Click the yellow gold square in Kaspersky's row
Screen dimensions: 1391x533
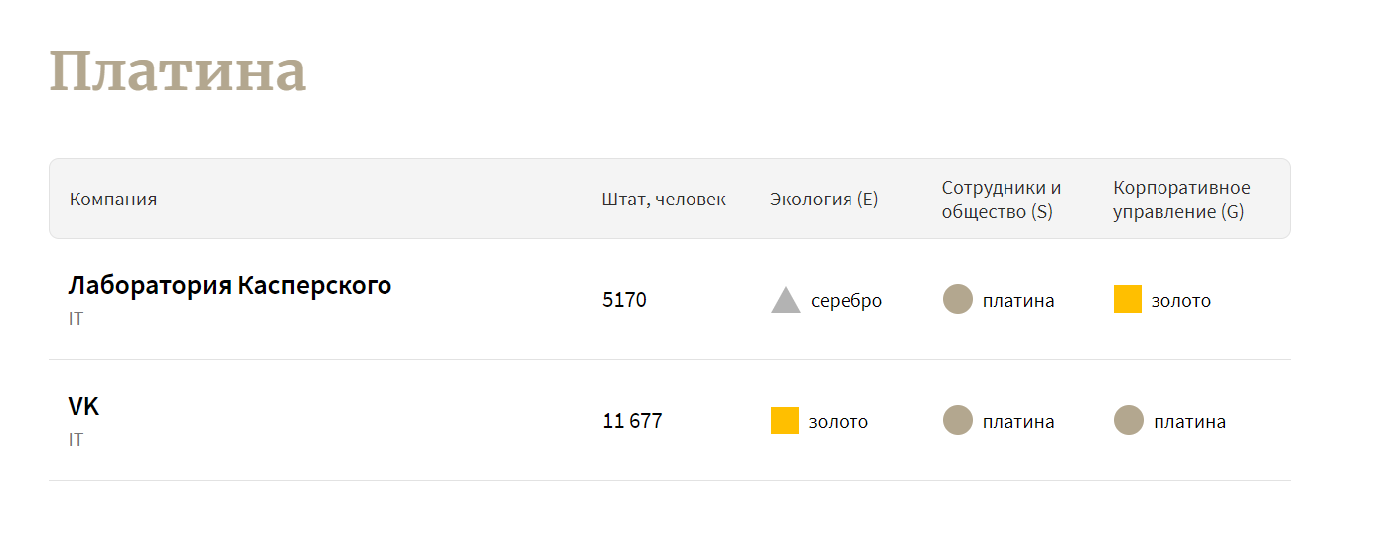pyautogui.click(x=1127, y=299)
